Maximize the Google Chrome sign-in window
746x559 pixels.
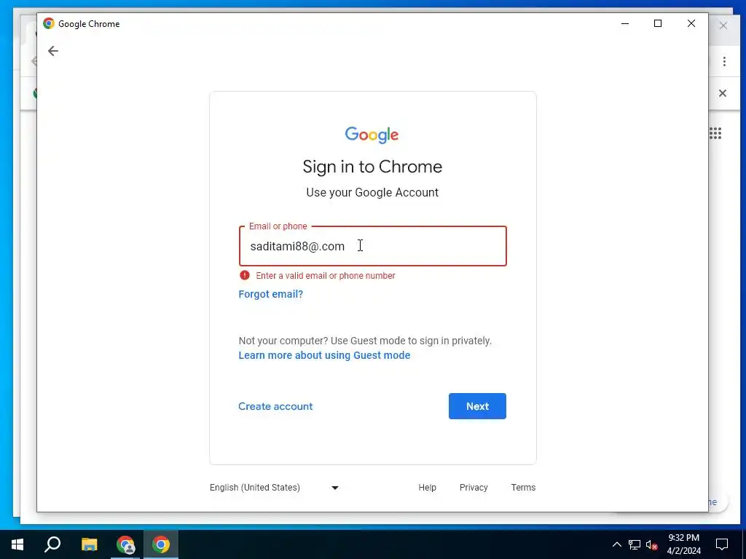click(658, 23)
